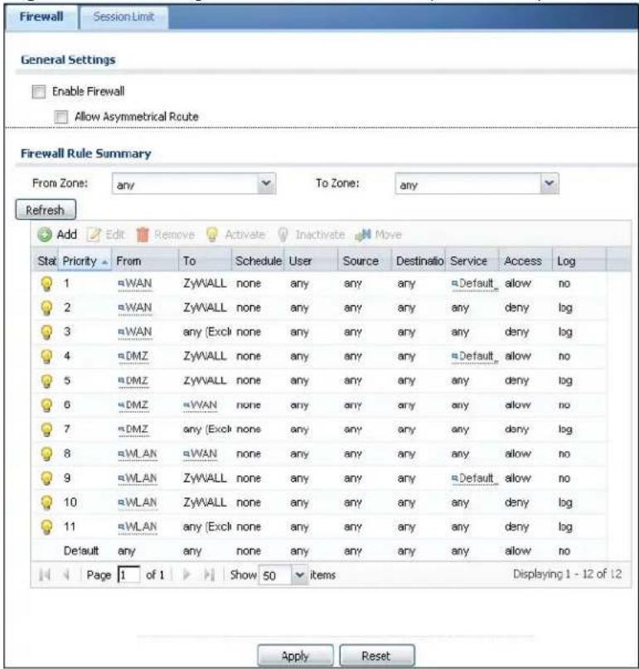Click the Schedule column header
The height and width of the screenshot is (669, 639).
pyautogui.click(x=258, y=260)
